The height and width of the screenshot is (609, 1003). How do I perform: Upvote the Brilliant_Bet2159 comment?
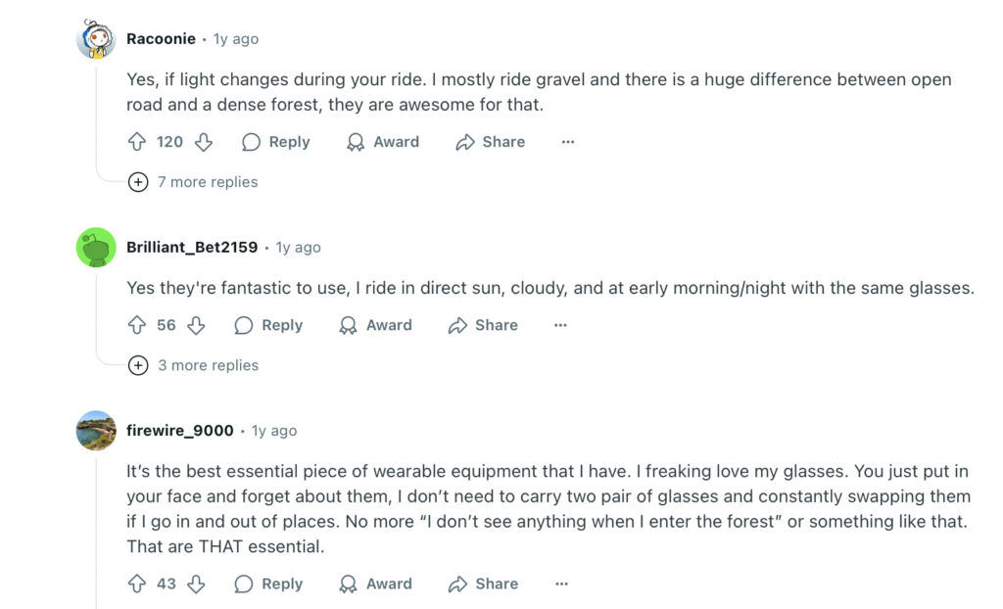[137, 325]
